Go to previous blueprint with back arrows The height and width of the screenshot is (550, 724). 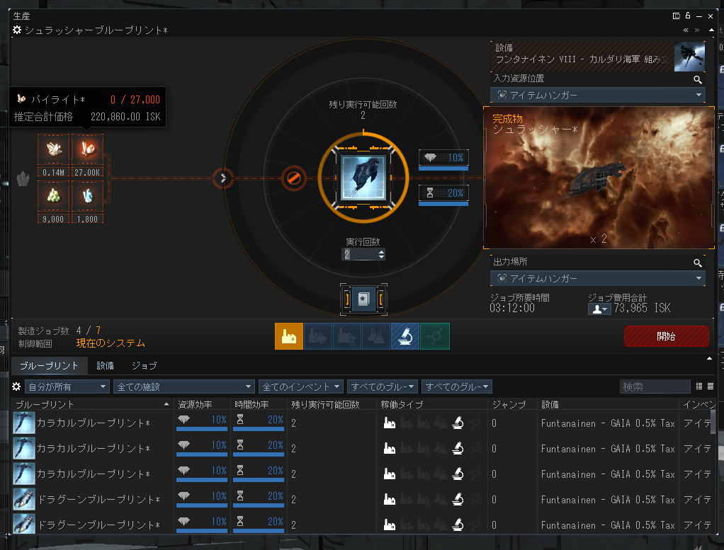point(686,30)
